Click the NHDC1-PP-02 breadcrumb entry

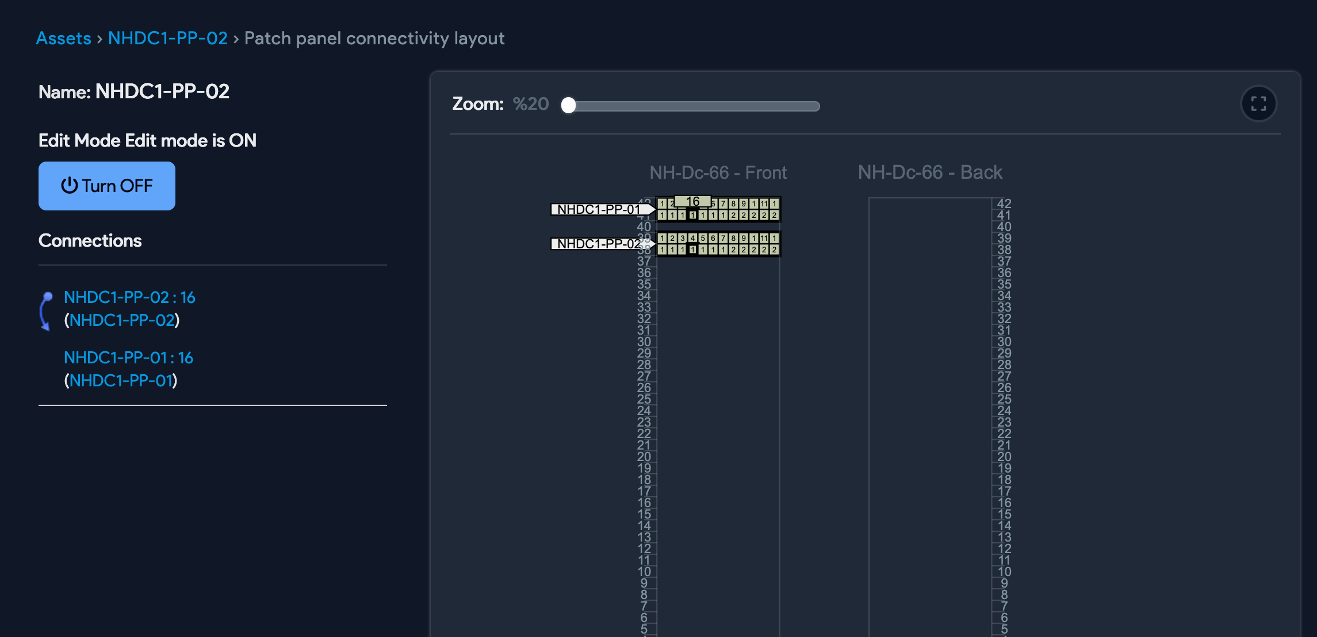click(x=169, y=38)
